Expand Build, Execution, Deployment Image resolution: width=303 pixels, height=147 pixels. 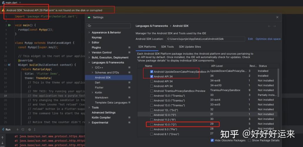(89, 57)
